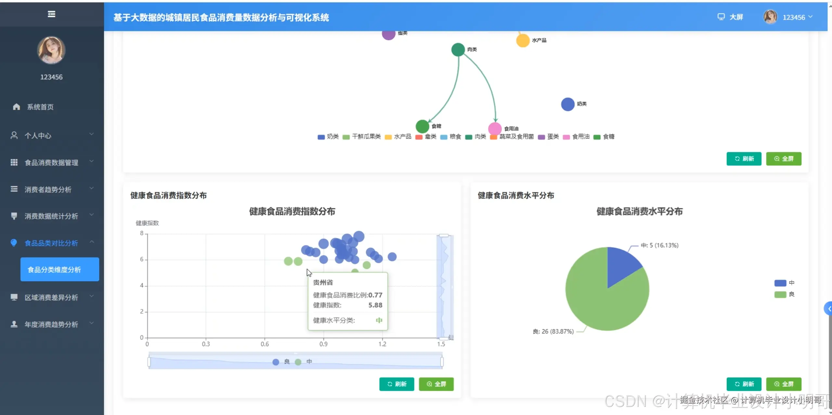Click the 系统首页 home icon

tap(16, 107)
